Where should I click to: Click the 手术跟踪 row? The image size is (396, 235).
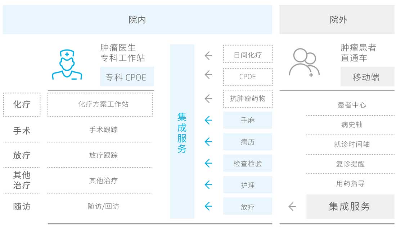point(103,130)
